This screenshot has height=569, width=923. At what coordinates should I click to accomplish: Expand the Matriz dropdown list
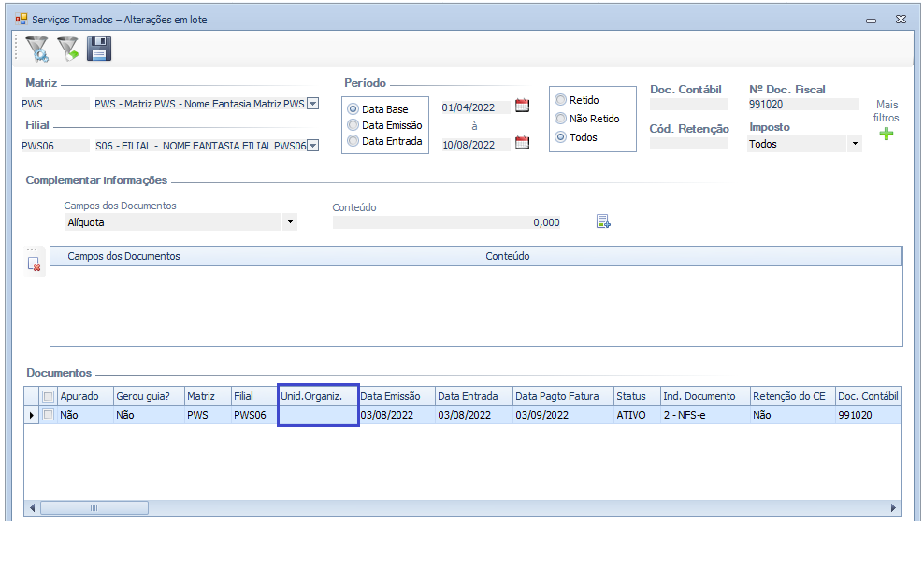click(313, 104)
